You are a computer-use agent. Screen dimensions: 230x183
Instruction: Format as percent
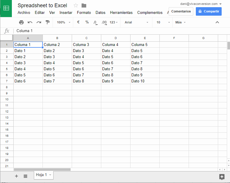coord(87,22)
